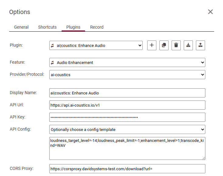Click the download-arrow import plugin icon
Screen dimensions: 223x176
[x=188, y=45]
